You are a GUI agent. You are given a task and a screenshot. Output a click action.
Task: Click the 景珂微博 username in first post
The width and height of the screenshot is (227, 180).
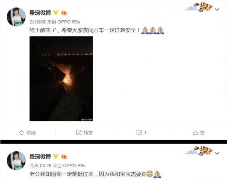(x=40, y=13)
